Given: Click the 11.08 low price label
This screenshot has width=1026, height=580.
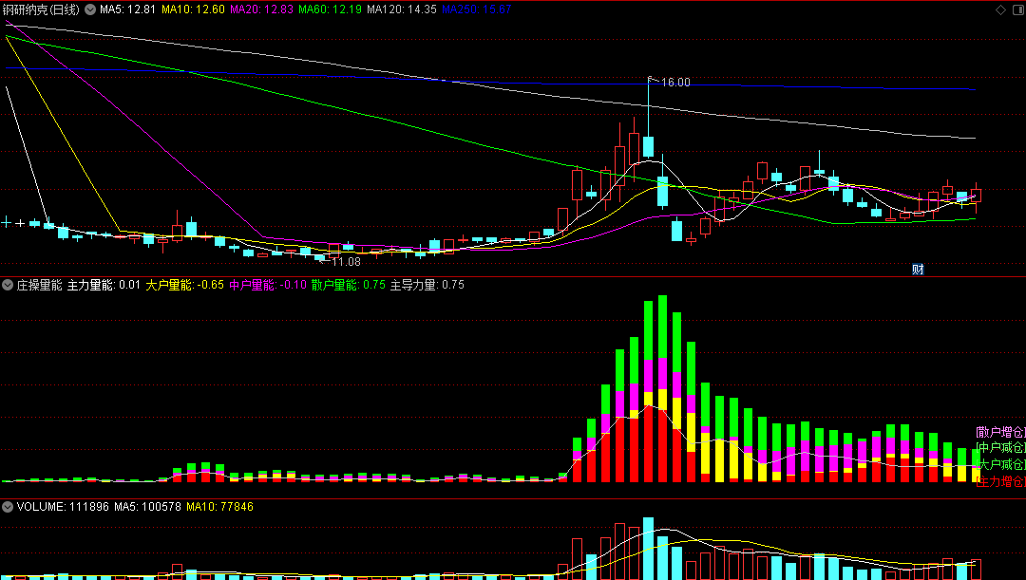Looking at the screenshot, I should 346,262.
